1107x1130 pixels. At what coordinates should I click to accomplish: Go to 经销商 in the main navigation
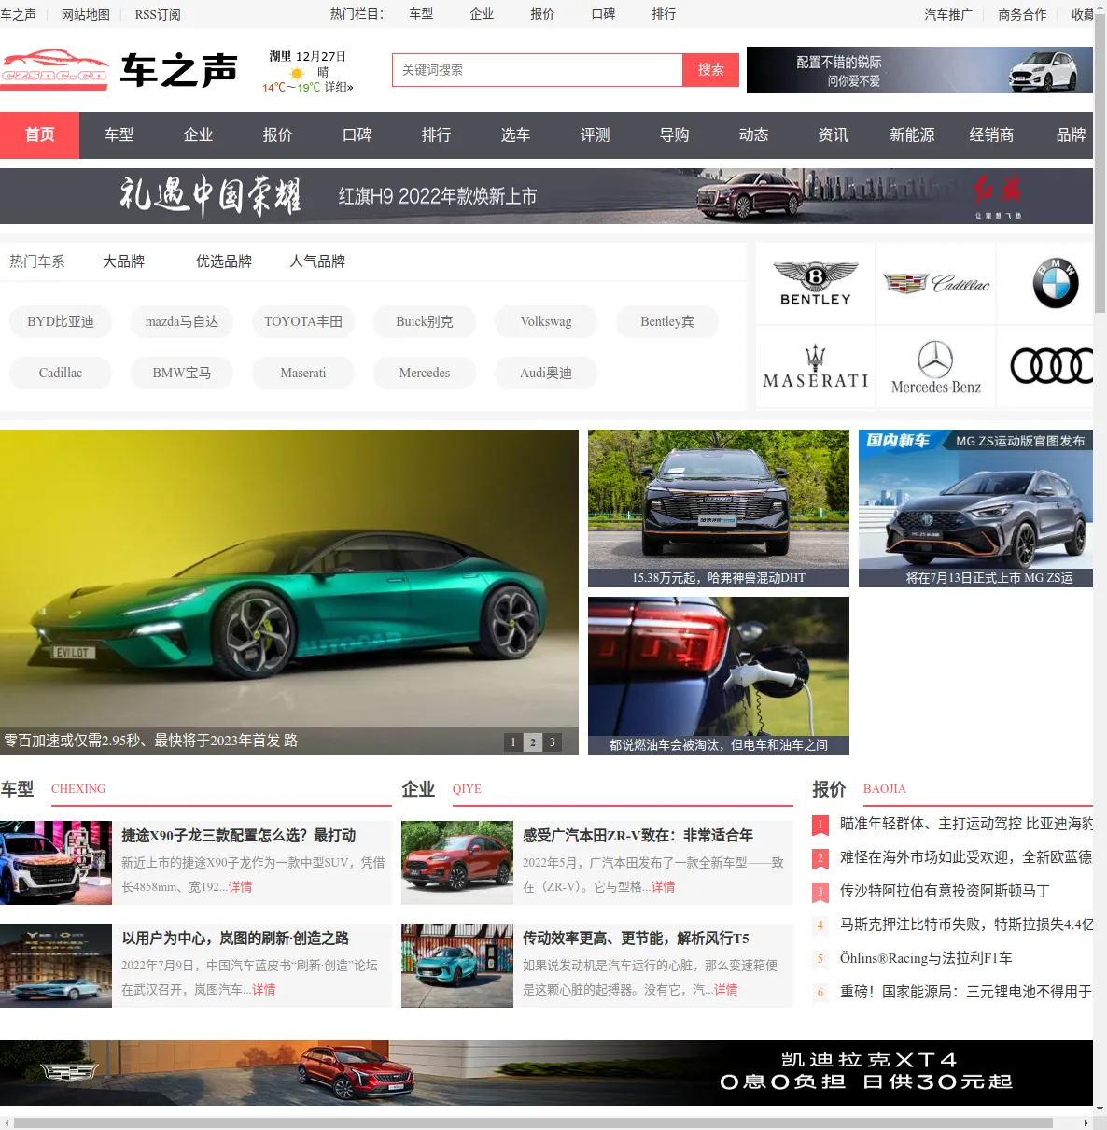tap(991, 135)
